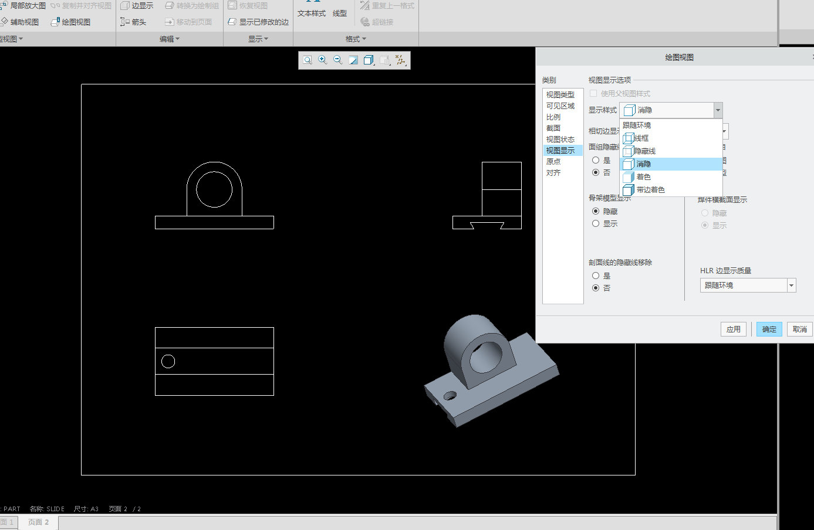Collapse the 显示样式 dropdown arrow

click(x=717, y=110)
